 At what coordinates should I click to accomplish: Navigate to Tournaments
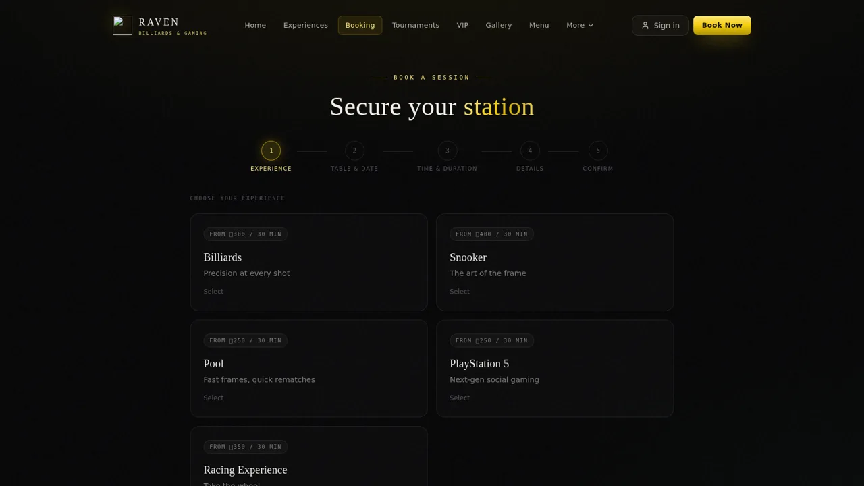pos(416,25)
